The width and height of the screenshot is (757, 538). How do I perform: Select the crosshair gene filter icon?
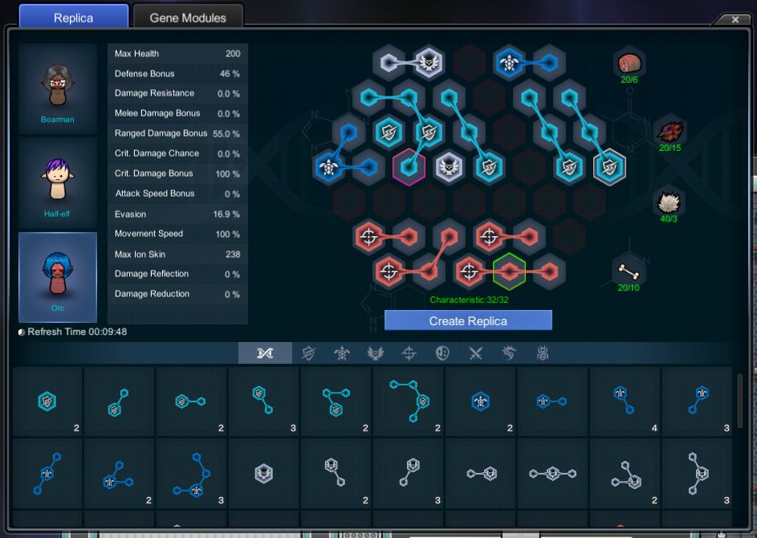click(409, 353)
